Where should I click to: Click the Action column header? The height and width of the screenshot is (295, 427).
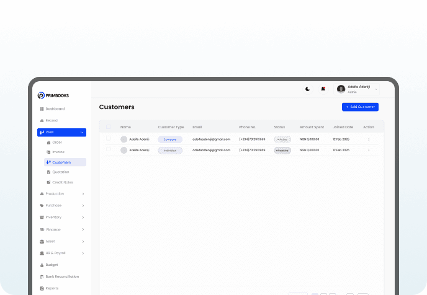click(x=369, y=127)
